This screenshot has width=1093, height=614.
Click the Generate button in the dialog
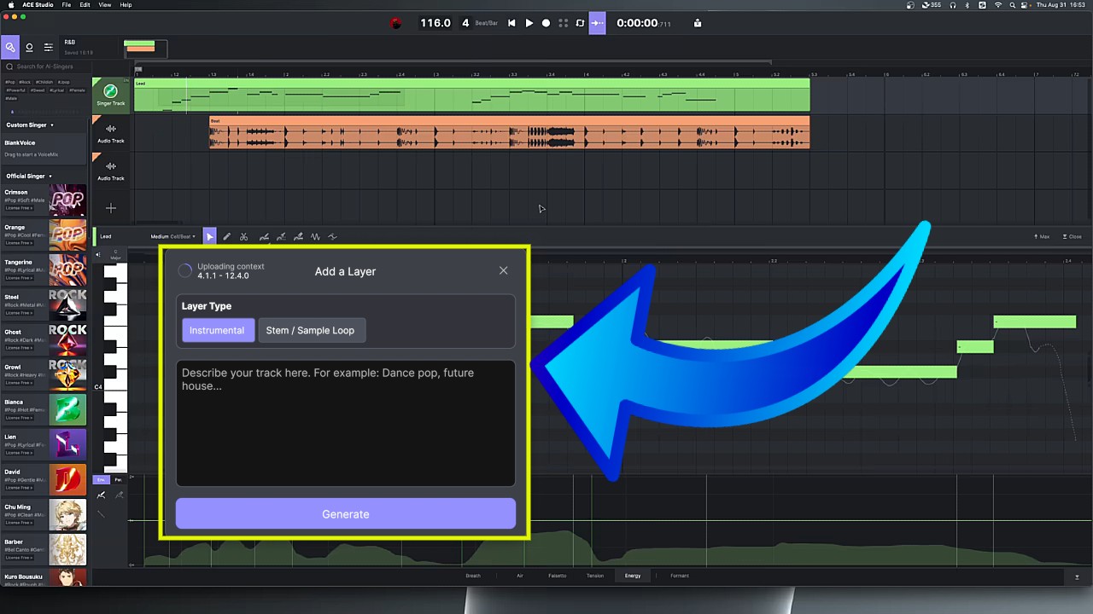[x=345, y=513]
